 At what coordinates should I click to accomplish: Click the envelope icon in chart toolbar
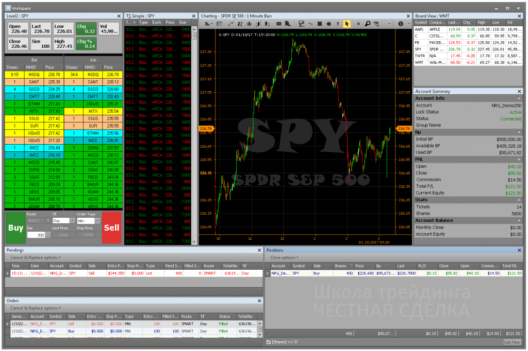tap(279, 24)
